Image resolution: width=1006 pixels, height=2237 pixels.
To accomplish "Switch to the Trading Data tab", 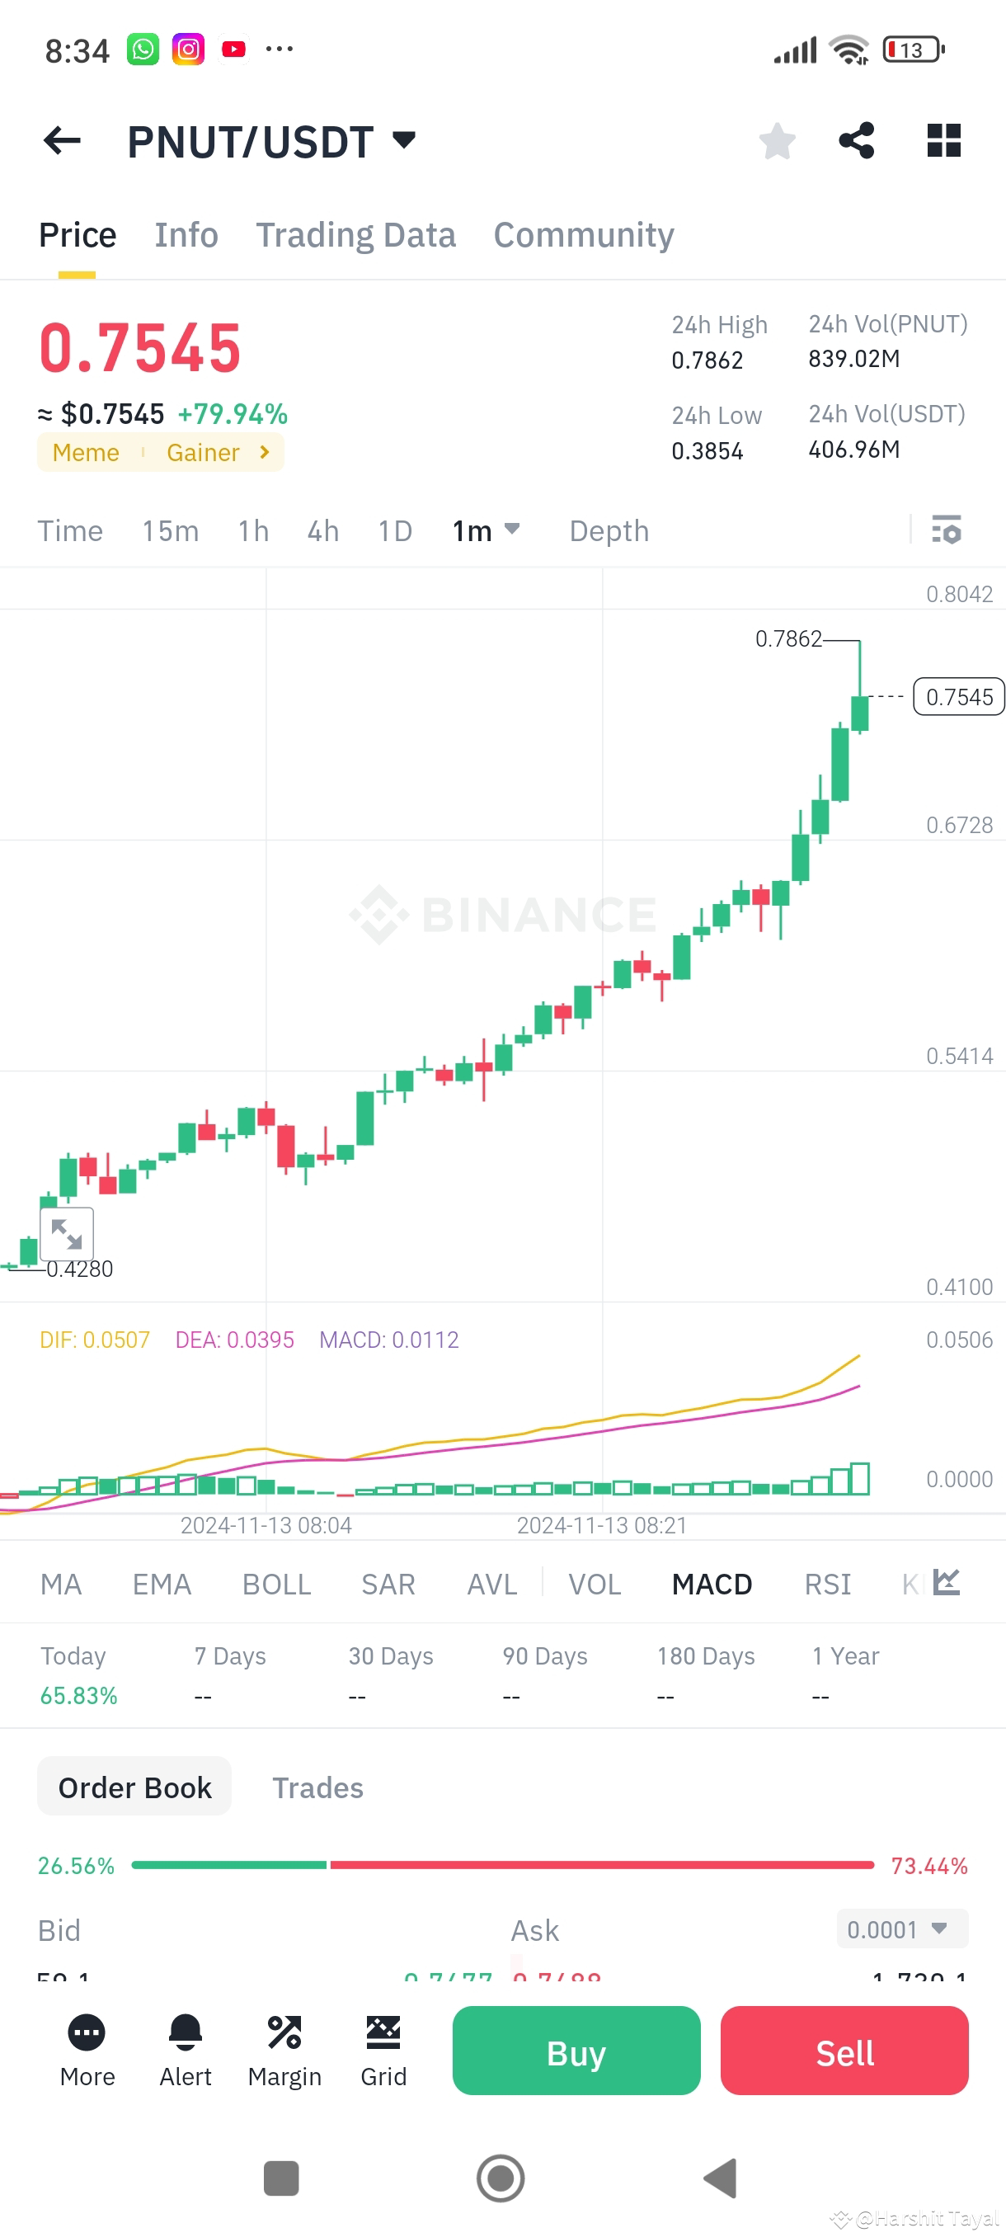I will 356,234.
